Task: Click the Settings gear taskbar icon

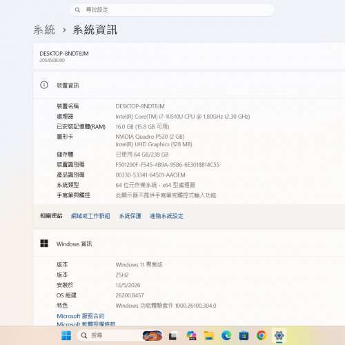Action: (279, 335)
